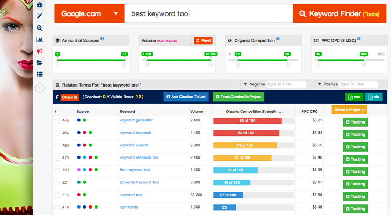Click Tracking for key words
Image resolution: width=391 pixels, height=215 pixels.
(356, 209)
